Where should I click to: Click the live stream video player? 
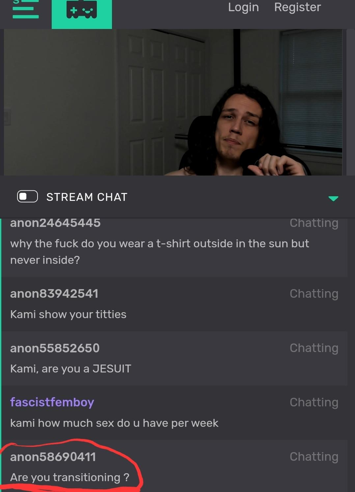pyautogui.click(x=173, y=102)
